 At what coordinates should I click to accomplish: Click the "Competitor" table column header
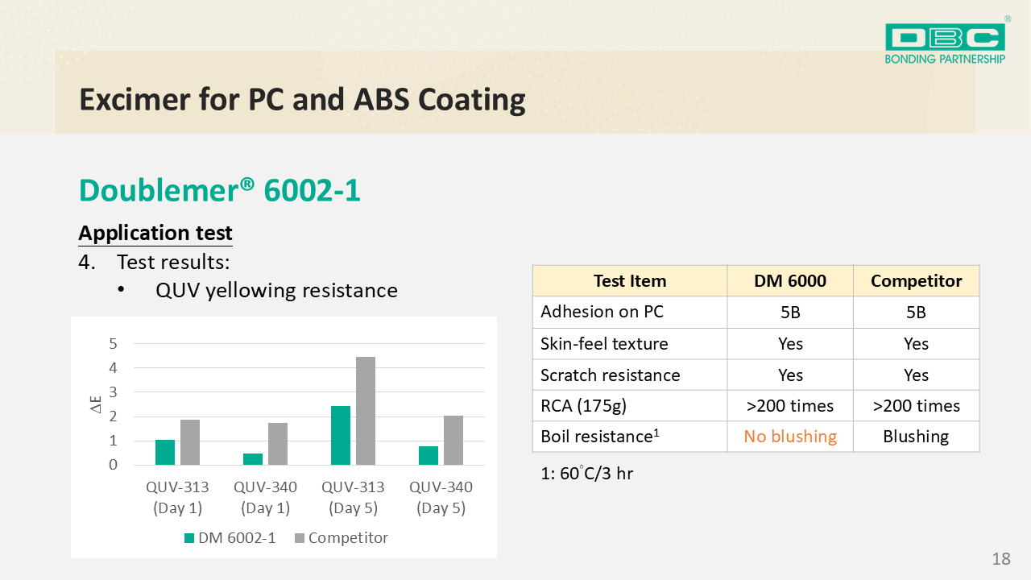tap(916, 281)
